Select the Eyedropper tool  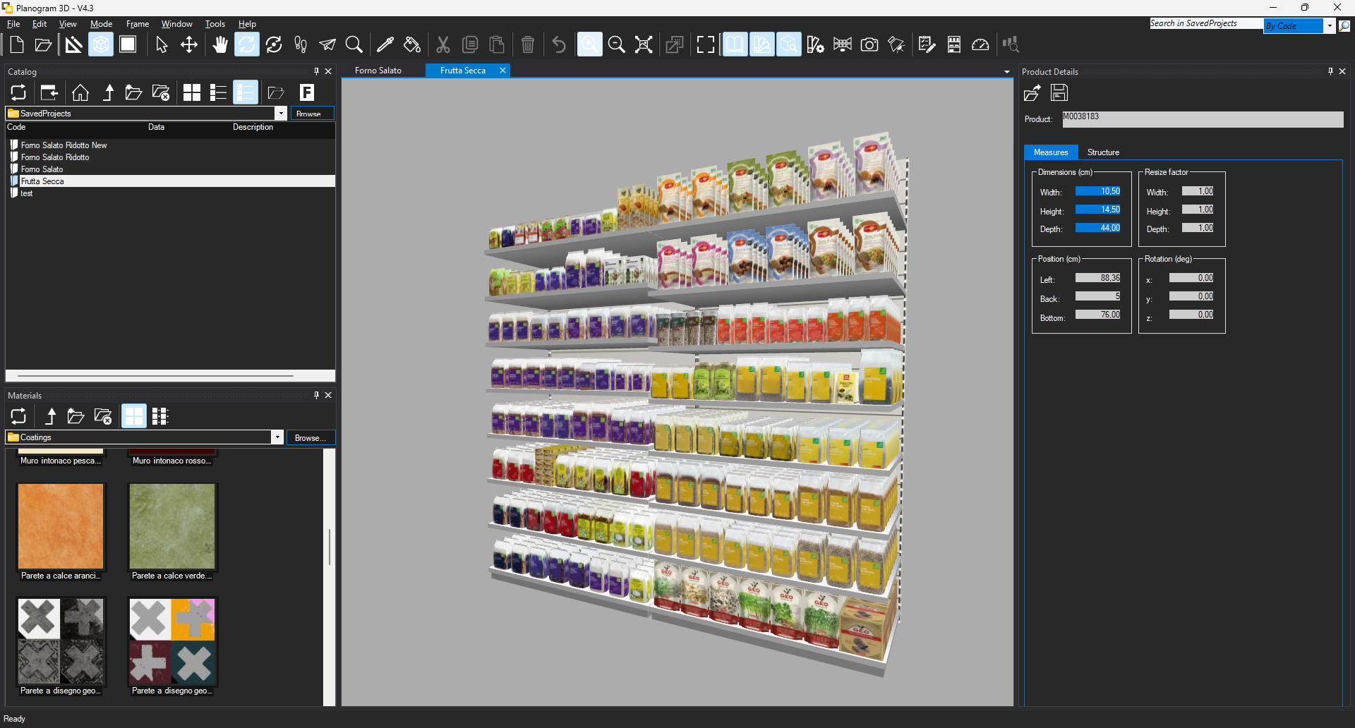pos(385,44)
